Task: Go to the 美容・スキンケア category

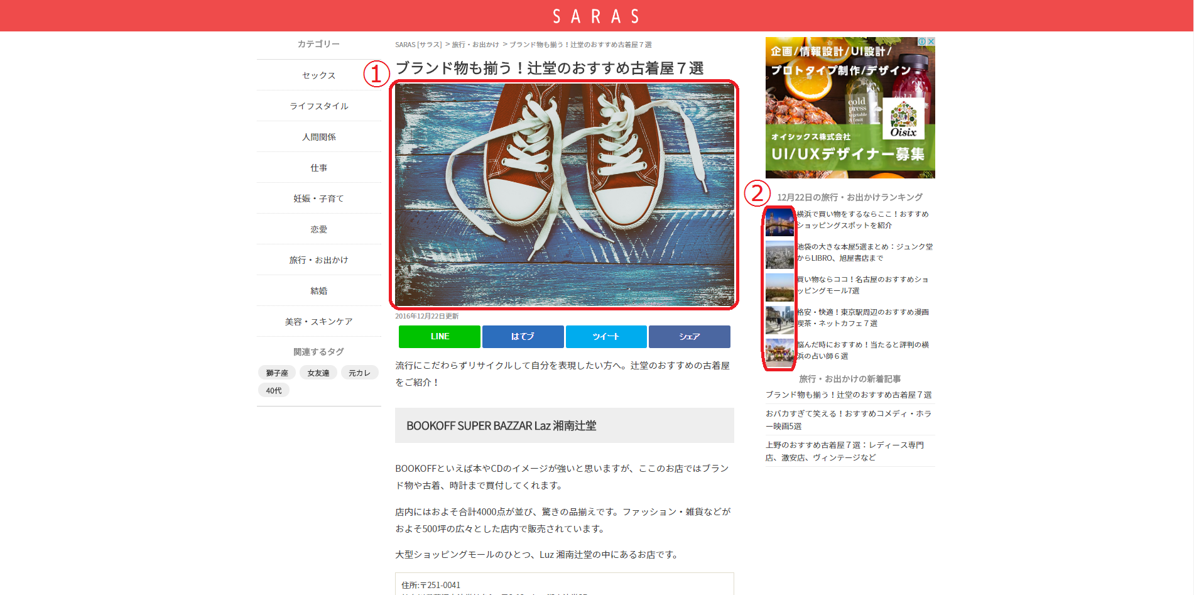Action: 318,322
